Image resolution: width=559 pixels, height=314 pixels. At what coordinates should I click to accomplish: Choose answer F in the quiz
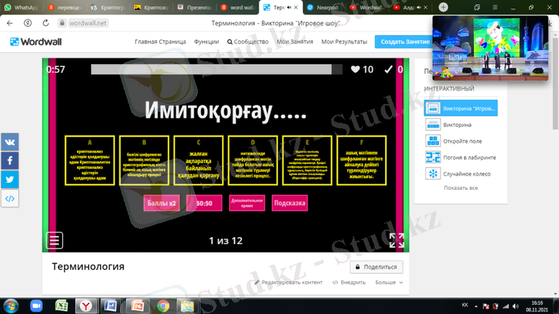pyautogui.click(x=361, y=160)
